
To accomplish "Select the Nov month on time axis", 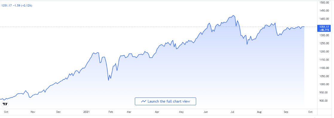I will 33,112.
